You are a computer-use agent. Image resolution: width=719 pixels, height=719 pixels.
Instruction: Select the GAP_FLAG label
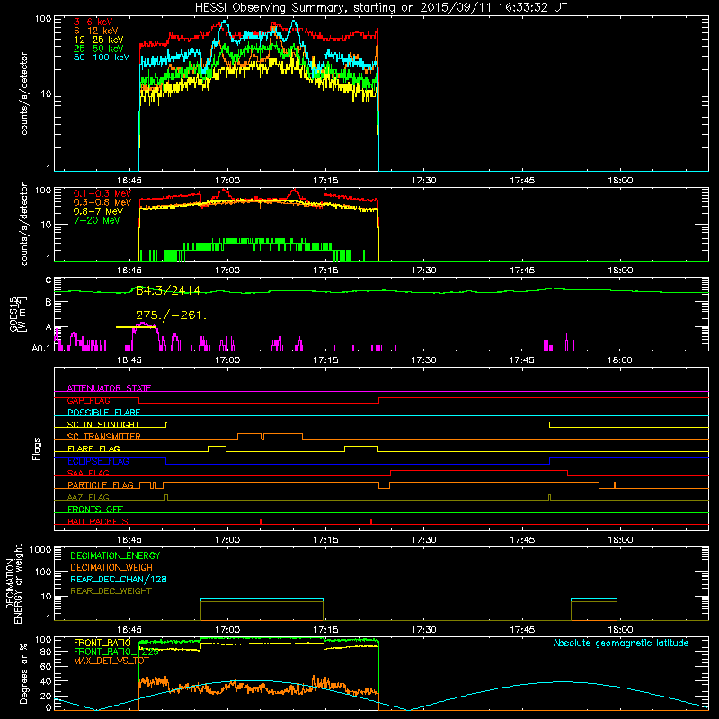[88, 400]
